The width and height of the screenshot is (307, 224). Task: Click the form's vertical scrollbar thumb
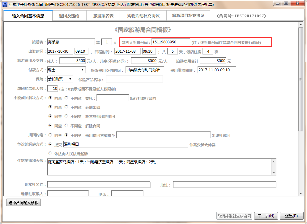pos(301,79)
